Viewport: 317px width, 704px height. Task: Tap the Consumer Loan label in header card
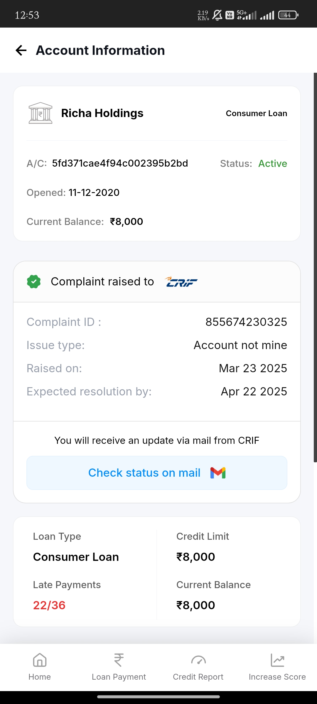(x=256, y=114)
